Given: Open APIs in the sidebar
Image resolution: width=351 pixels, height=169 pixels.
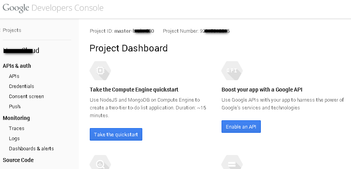Looking at the screenshot, I should click(x=14, y=76).
